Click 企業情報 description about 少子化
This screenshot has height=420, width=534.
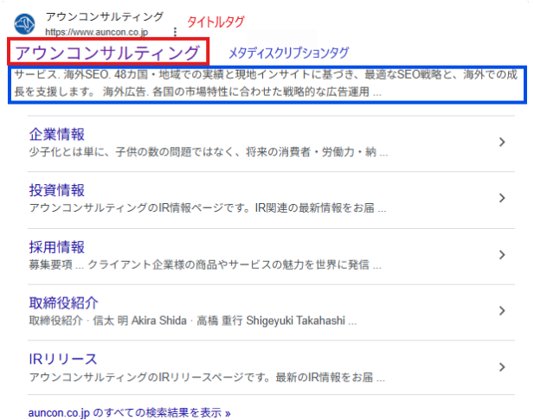[x=209, y=152]
